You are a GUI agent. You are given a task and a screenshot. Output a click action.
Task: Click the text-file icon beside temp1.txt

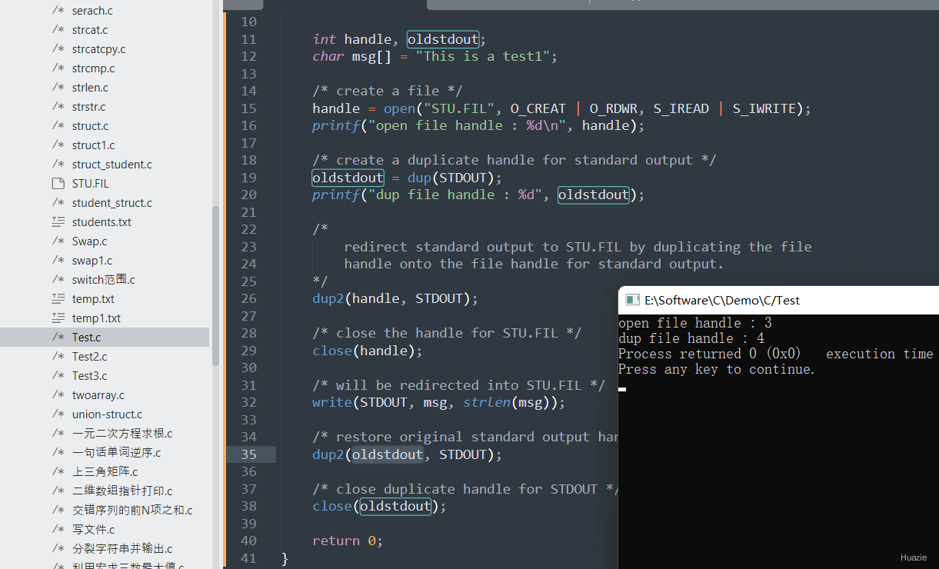[x=58, y=318]
